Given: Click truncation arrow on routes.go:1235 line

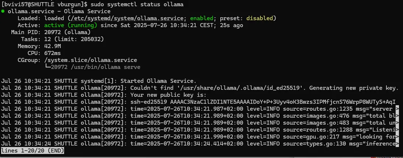Looking at the screenshot, I should pos(397,109).
